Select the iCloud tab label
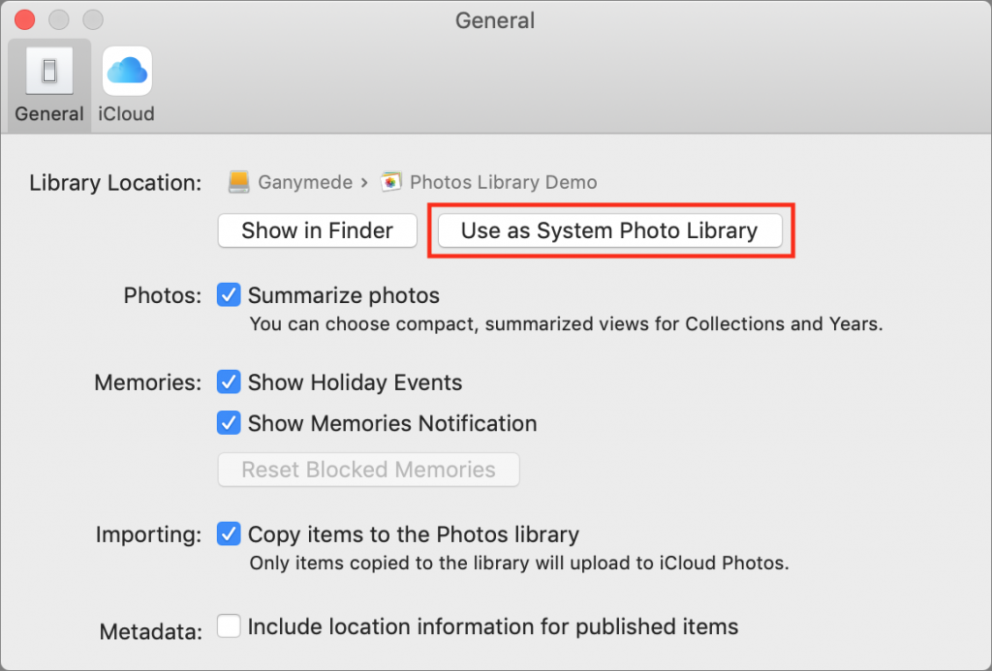 [x=127, y=113]
